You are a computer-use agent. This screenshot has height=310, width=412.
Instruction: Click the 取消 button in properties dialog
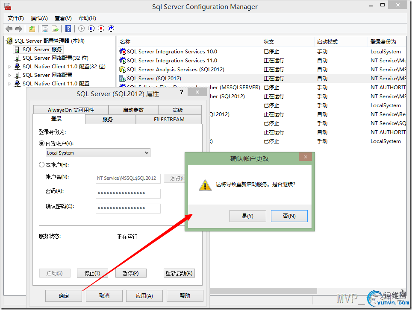click(104, 296)
